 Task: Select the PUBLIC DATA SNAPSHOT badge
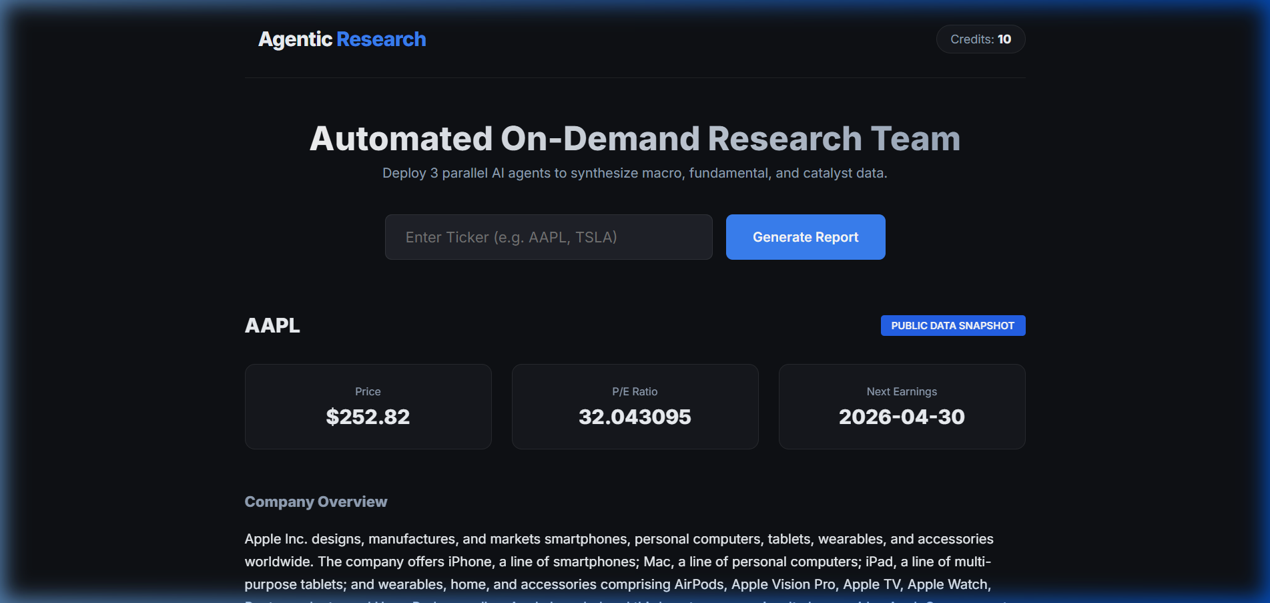(952, 326)
